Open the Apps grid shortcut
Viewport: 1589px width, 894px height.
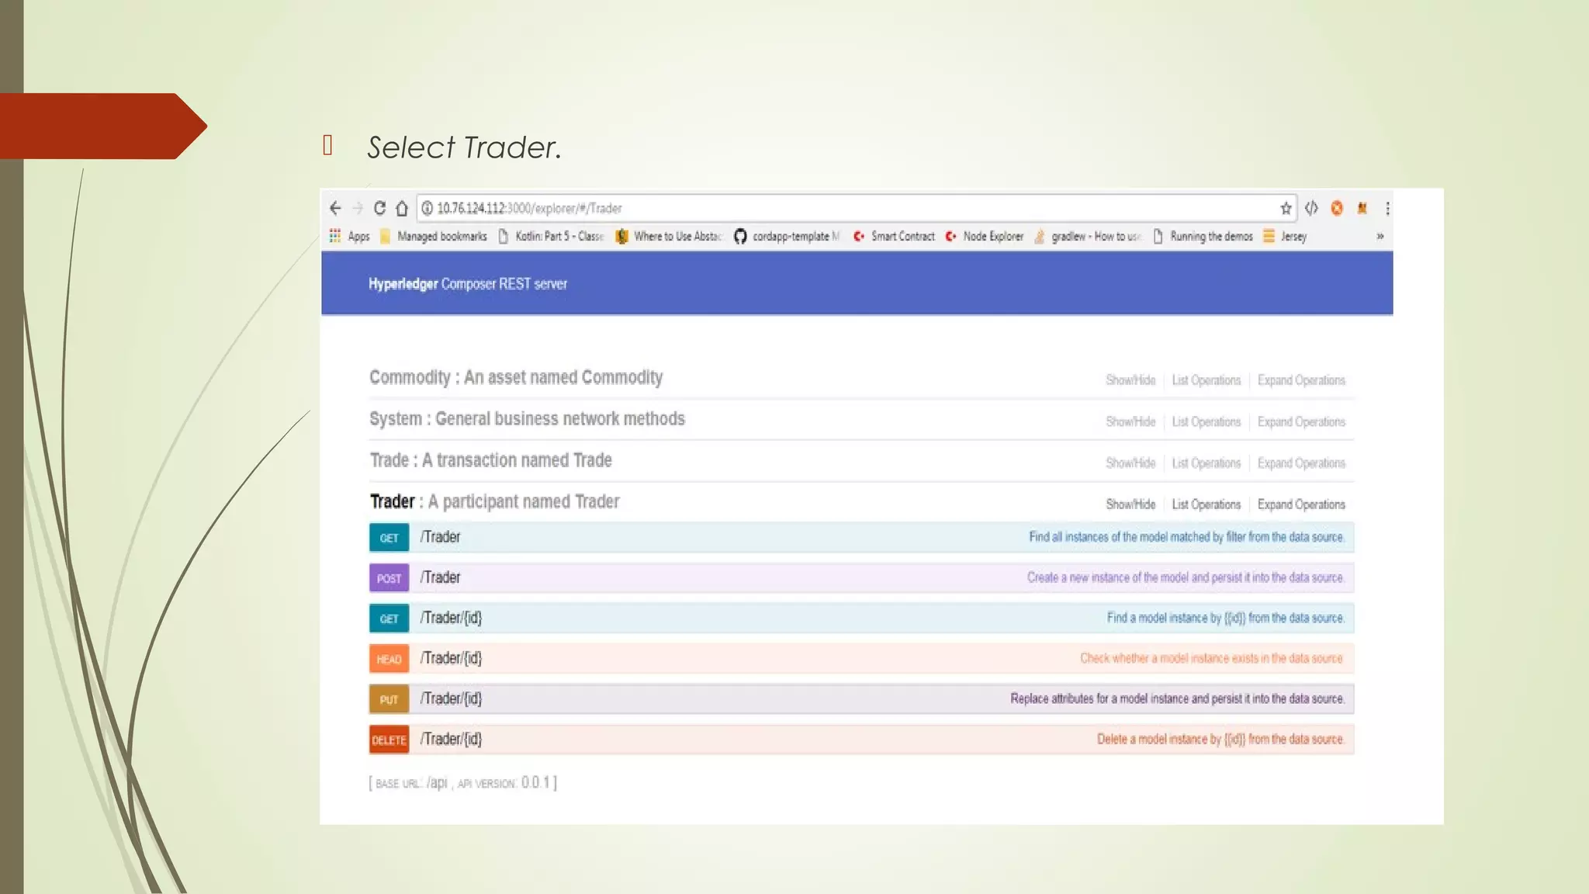pyautogui.click(x=349, y=236)
